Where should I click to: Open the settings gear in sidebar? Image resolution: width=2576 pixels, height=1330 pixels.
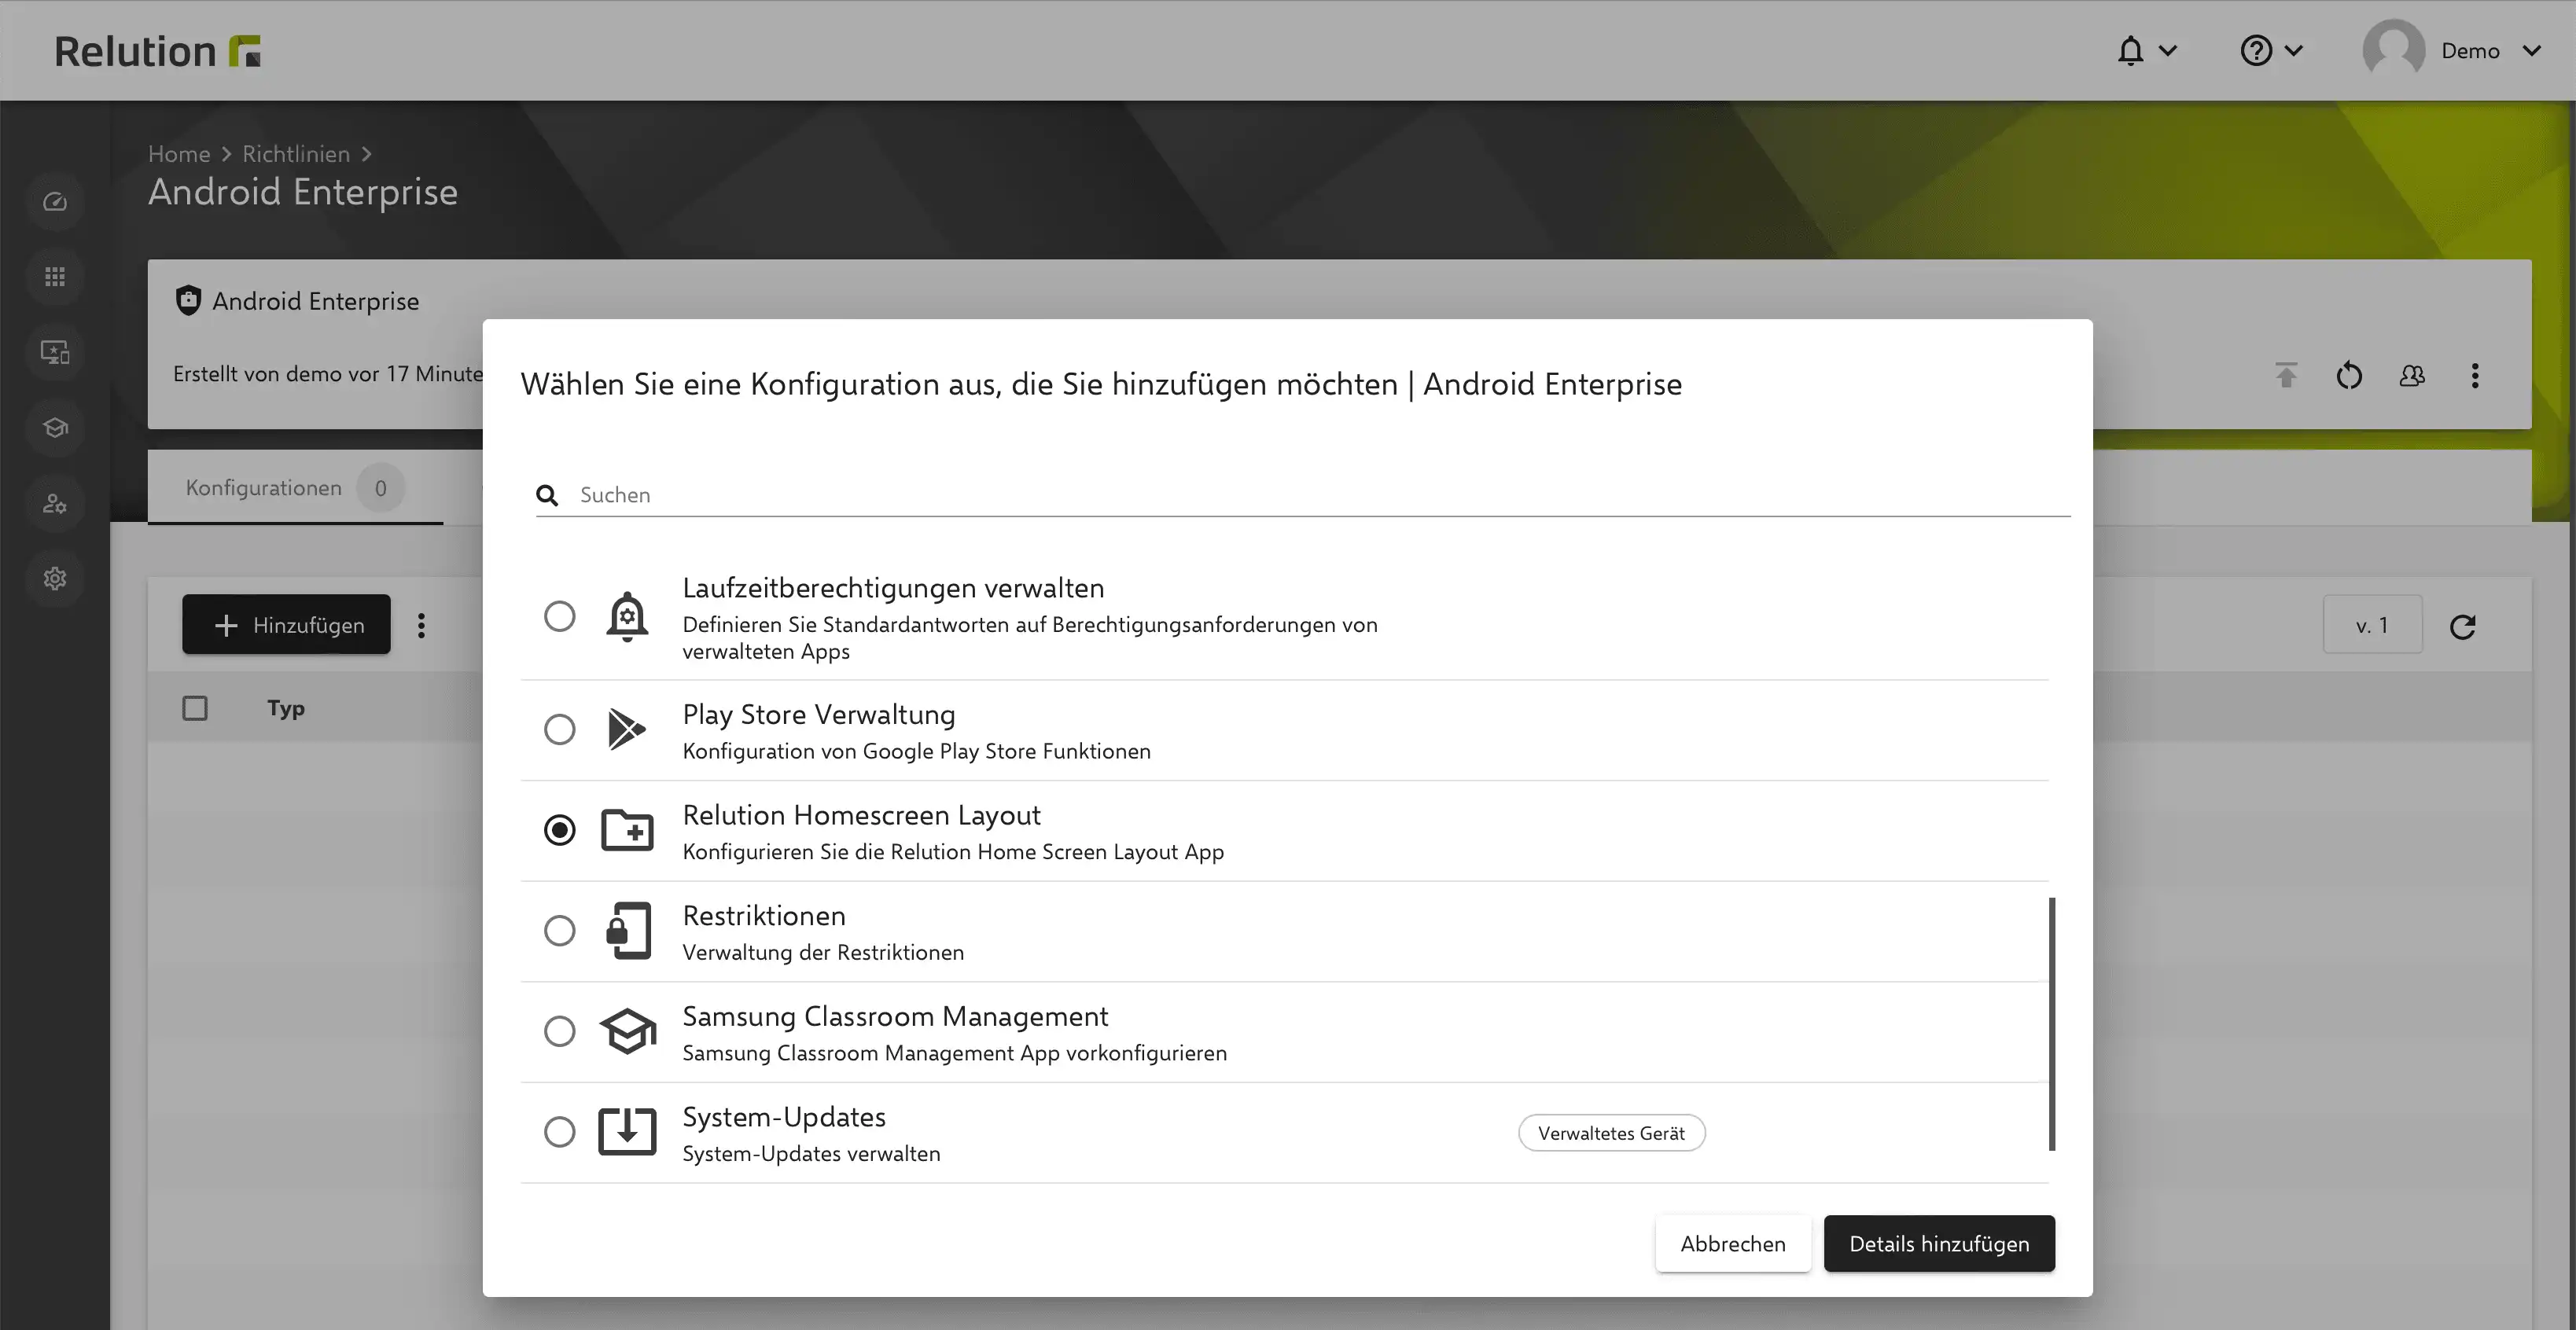click(55, 578)
